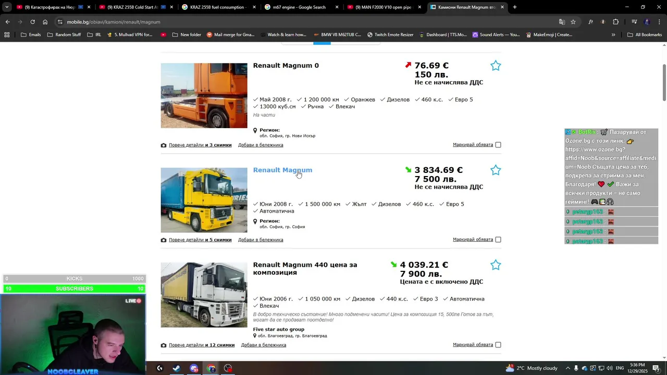Mark the yellow Renault Magnum listing checkbox

[x=498, y=240]
